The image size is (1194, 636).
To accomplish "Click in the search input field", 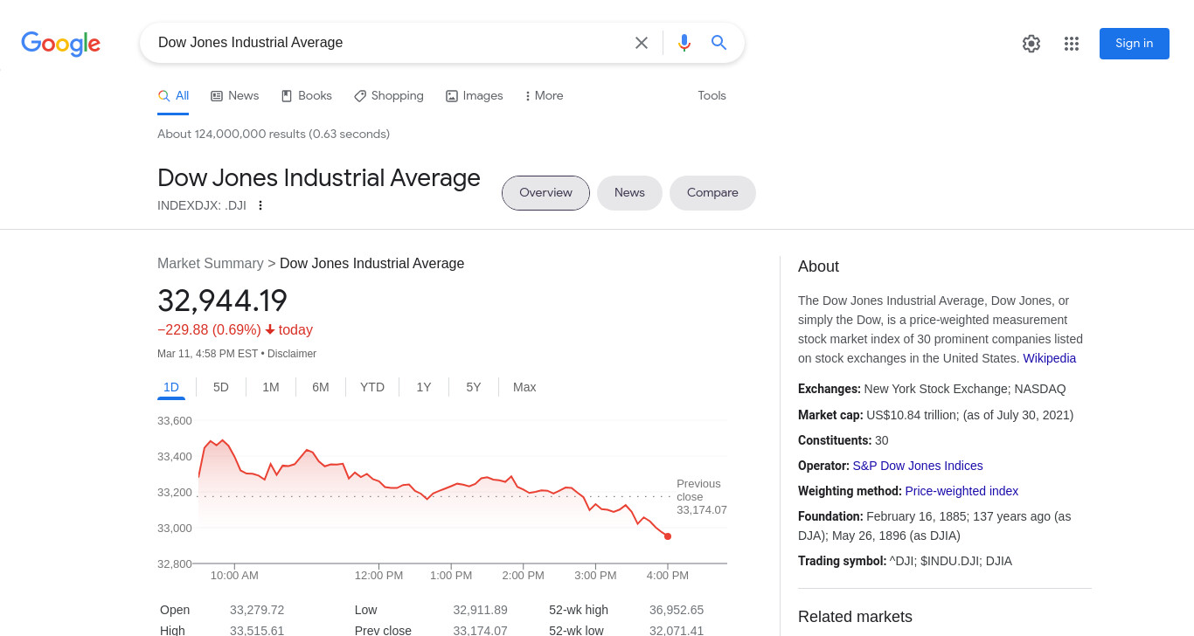I will (389, 43).
